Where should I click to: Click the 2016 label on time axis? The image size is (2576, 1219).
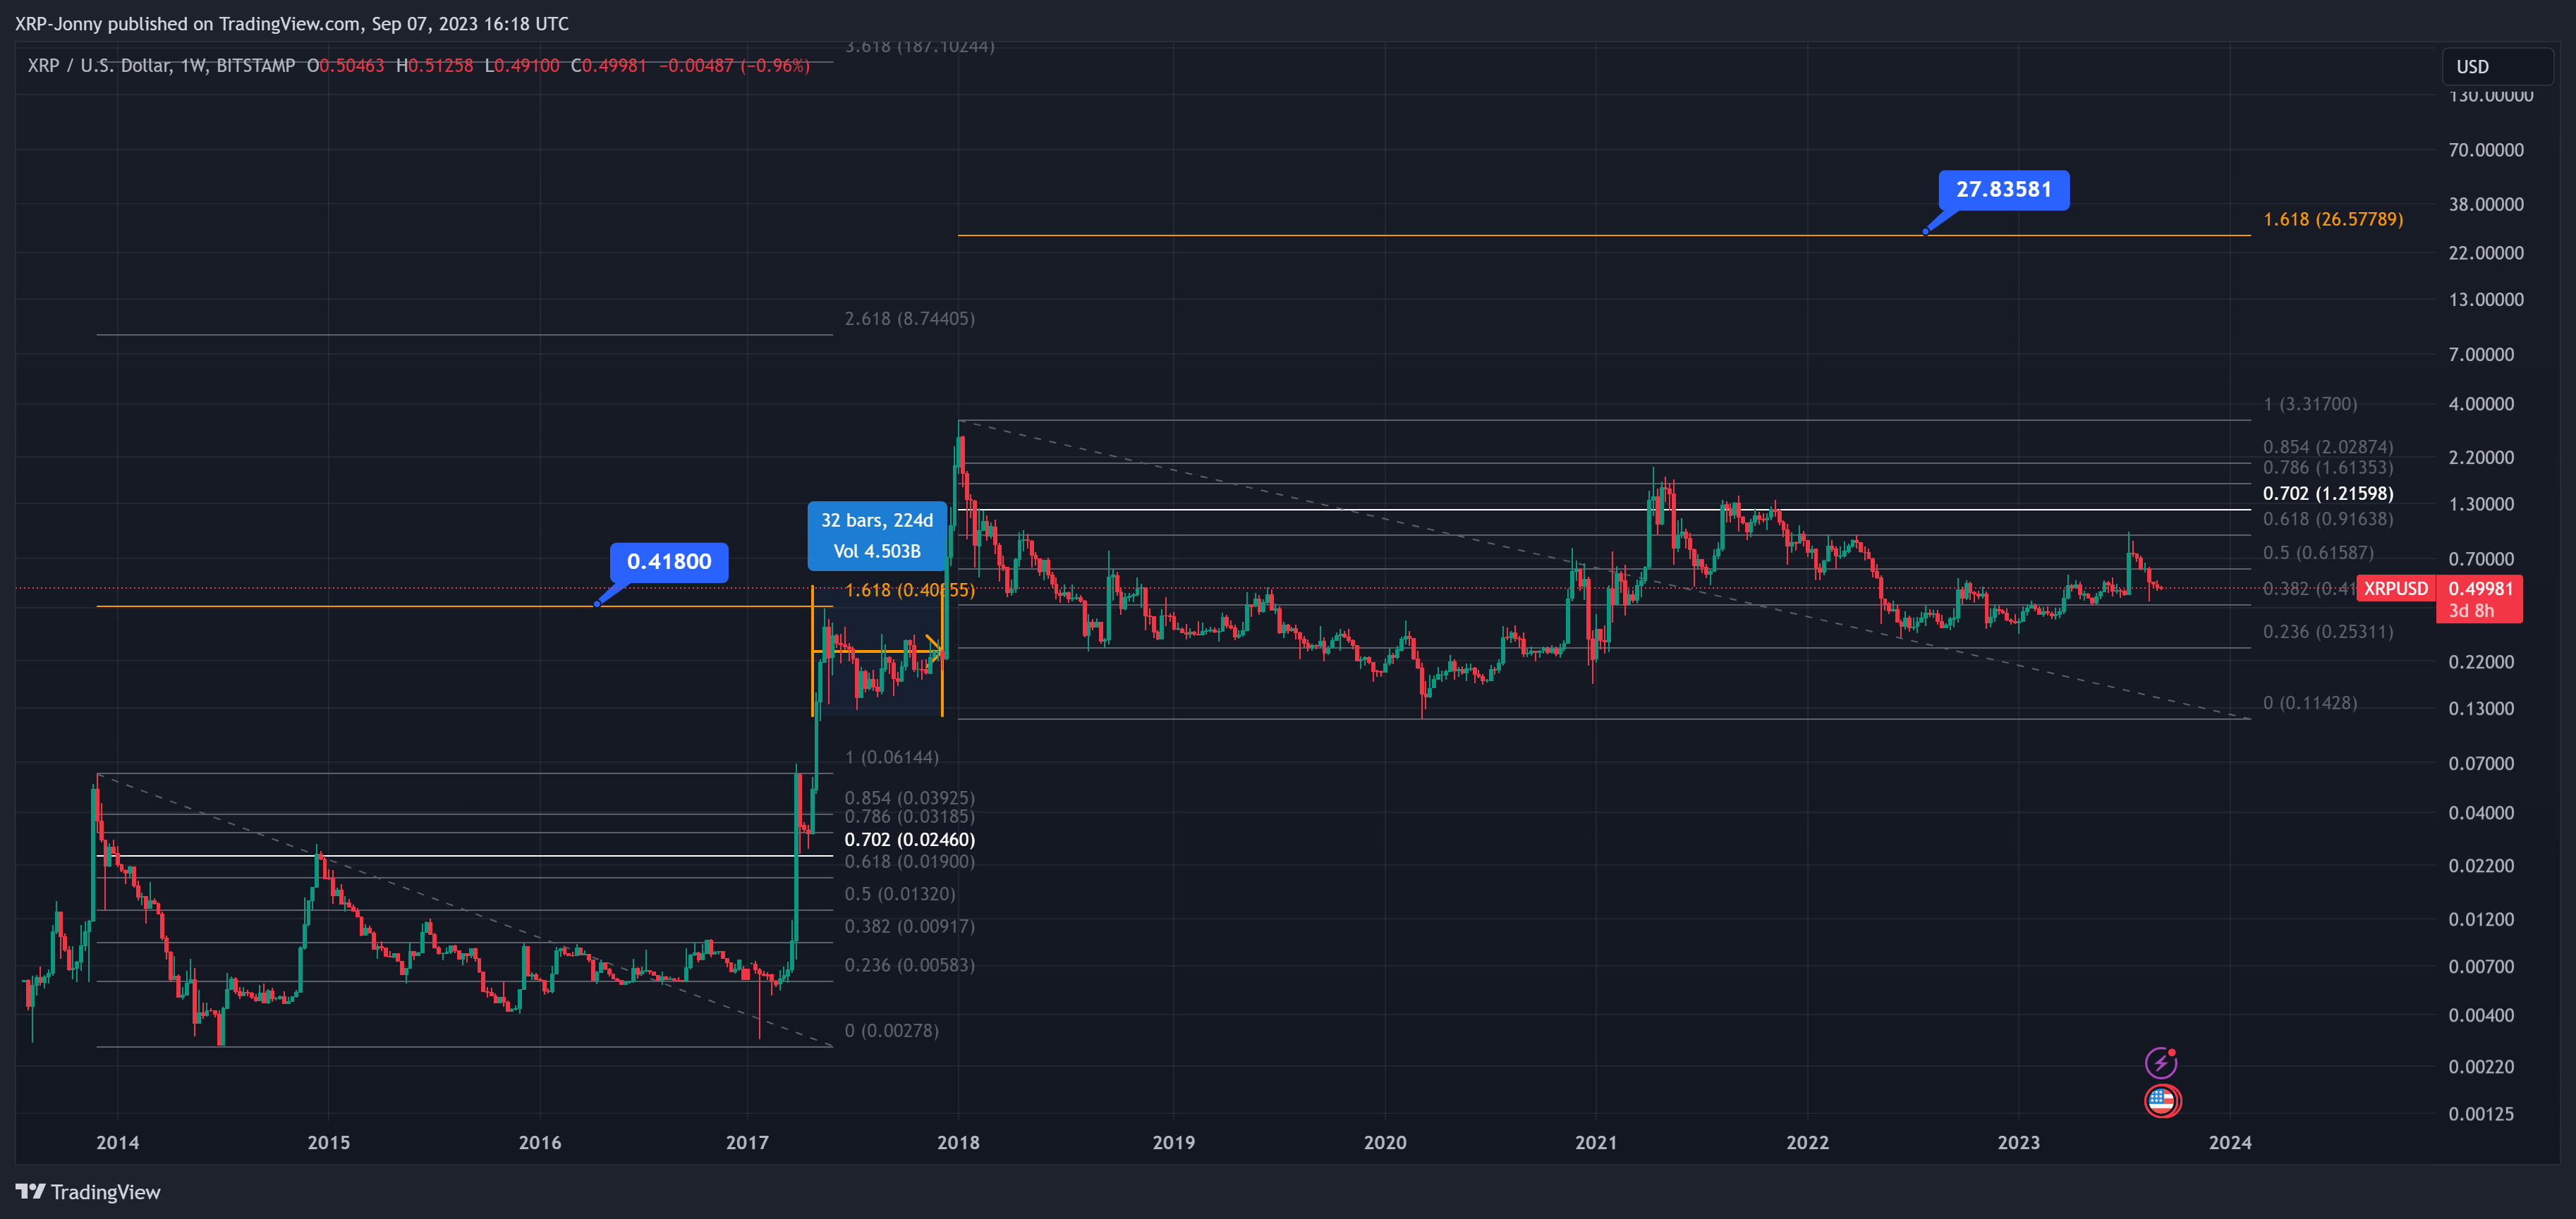[x=540, y=1142]
